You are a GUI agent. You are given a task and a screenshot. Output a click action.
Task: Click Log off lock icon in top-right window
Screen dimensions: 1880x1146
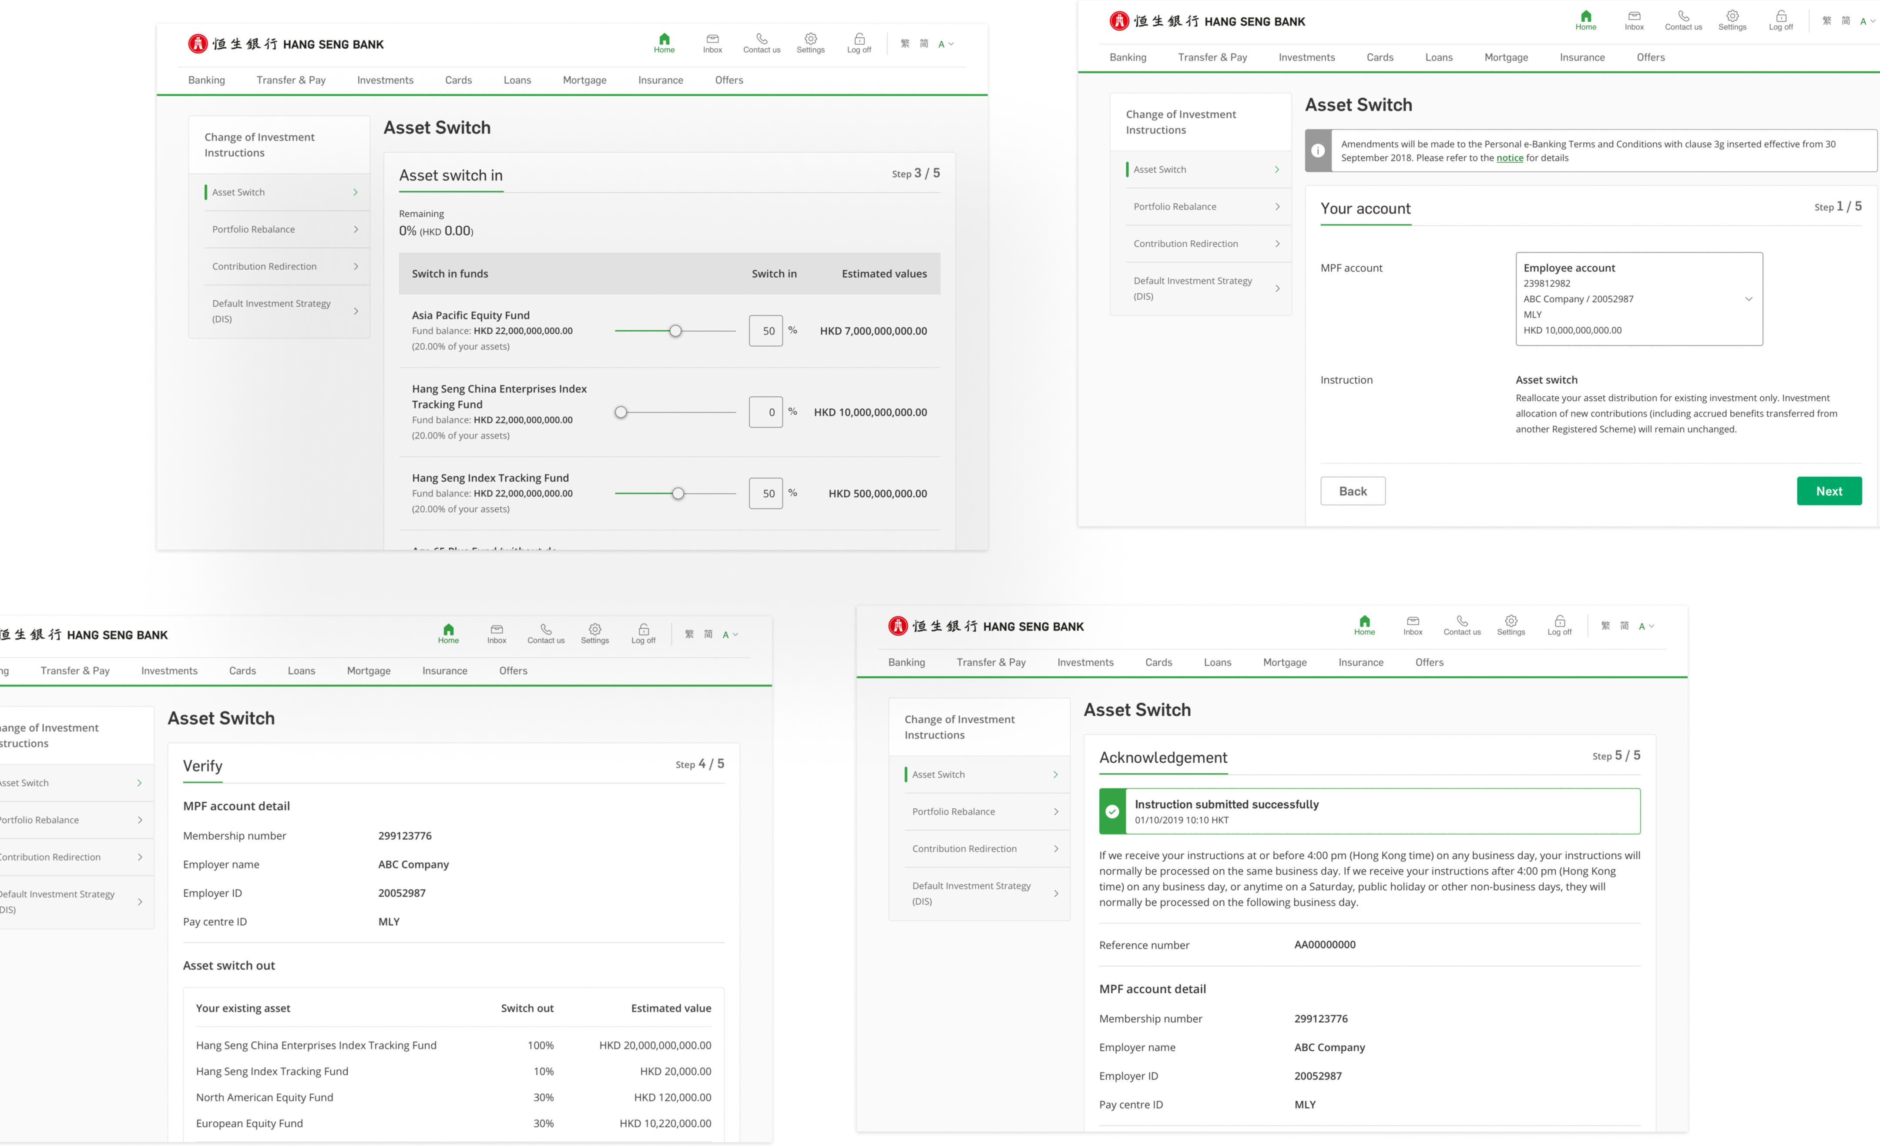tap(1781, 16)
